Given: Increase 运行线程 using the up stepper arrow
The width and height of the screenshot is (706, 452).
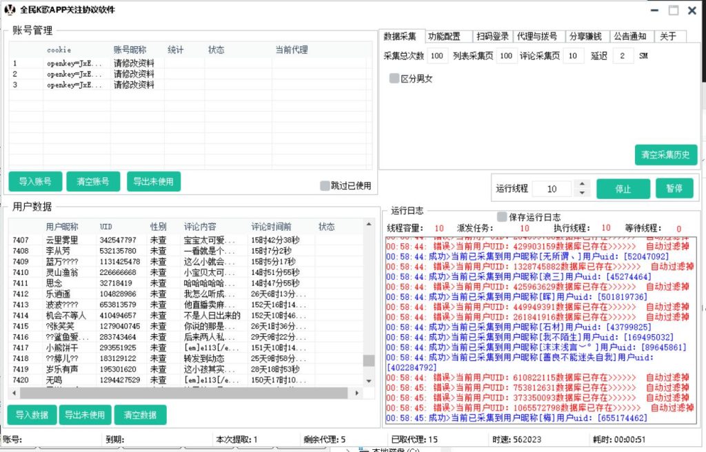Looking at the screenshot, I should point(583,185).
